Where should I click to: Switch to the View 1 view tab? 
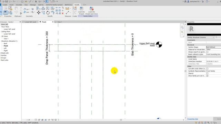(x=59, y=22)
